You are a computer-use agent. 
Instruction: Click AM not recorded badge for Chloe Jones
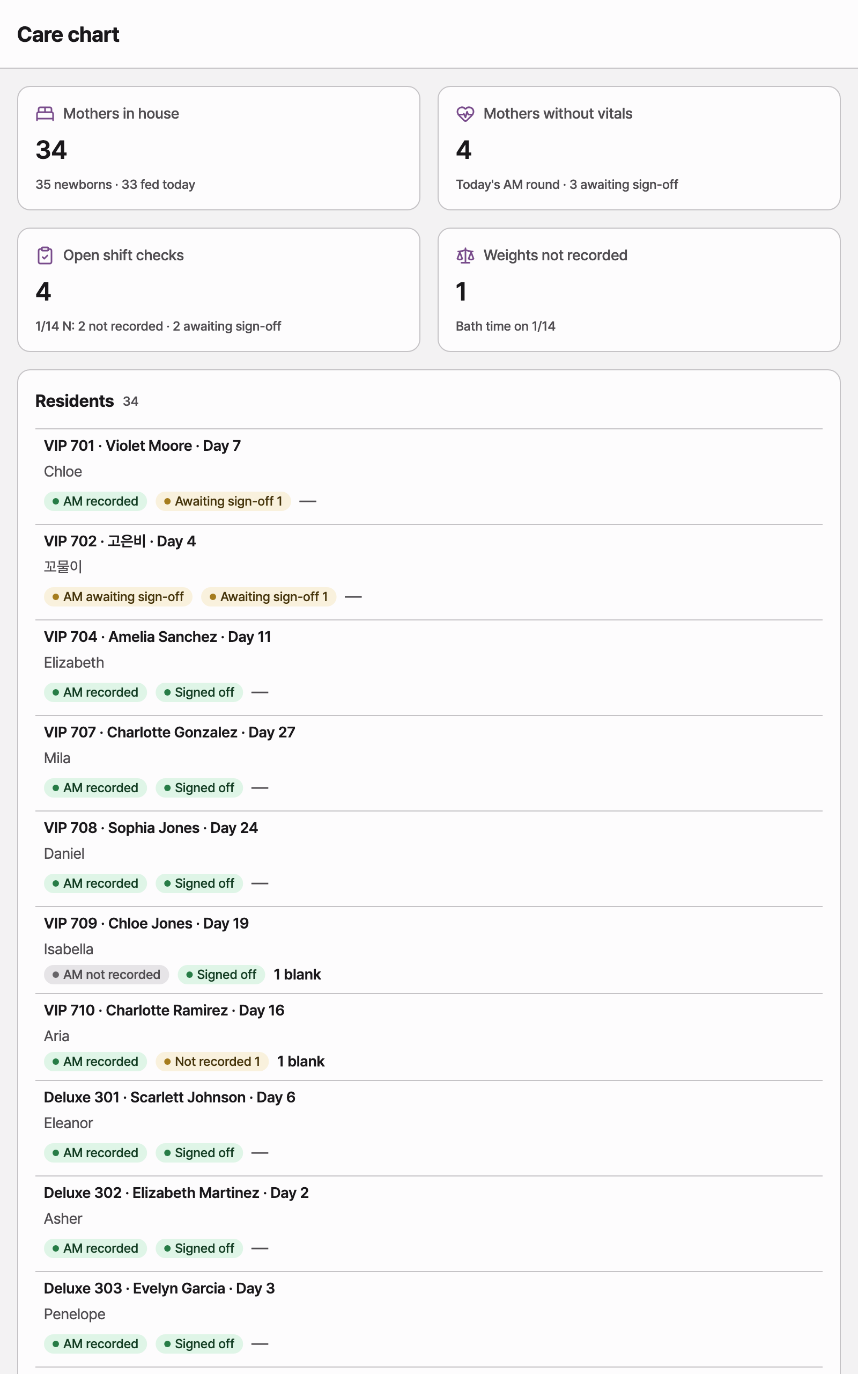pos(106,975)
